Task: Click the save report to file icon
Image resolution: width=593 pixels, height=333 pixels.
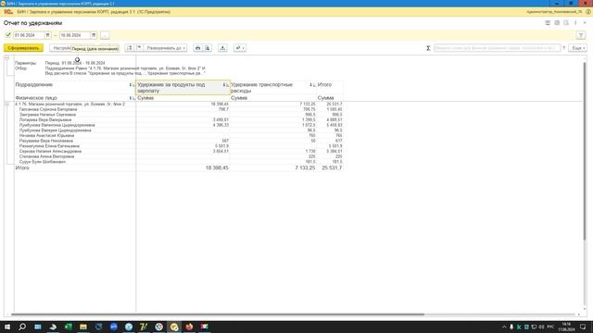Action: pyautogui.click(x=222, y=48)
